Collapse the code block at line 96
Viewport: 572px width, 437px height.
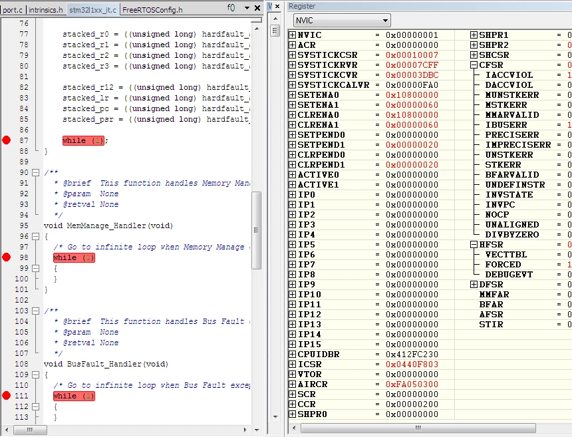35,236
